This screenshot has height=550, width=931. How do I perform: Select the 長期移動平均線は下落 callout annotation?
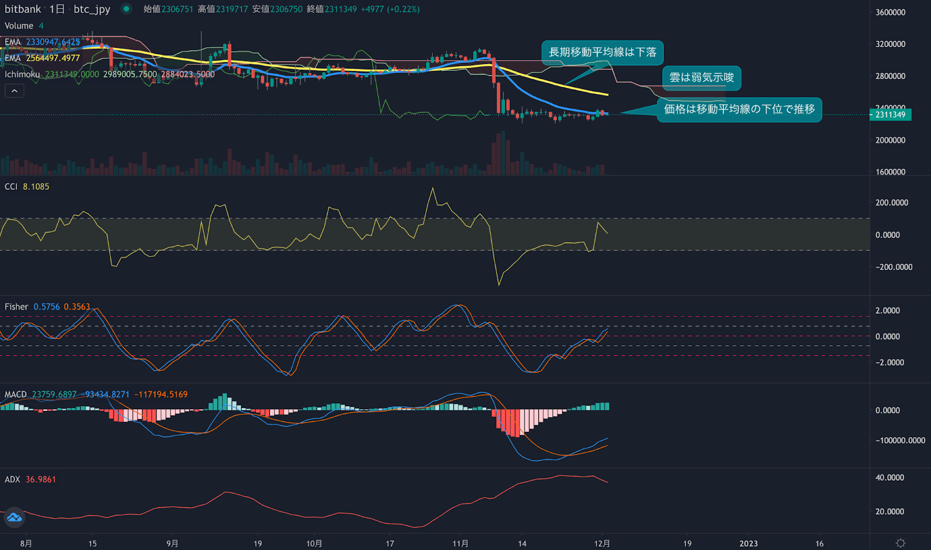pyautogui.click(x=602, y=52)
